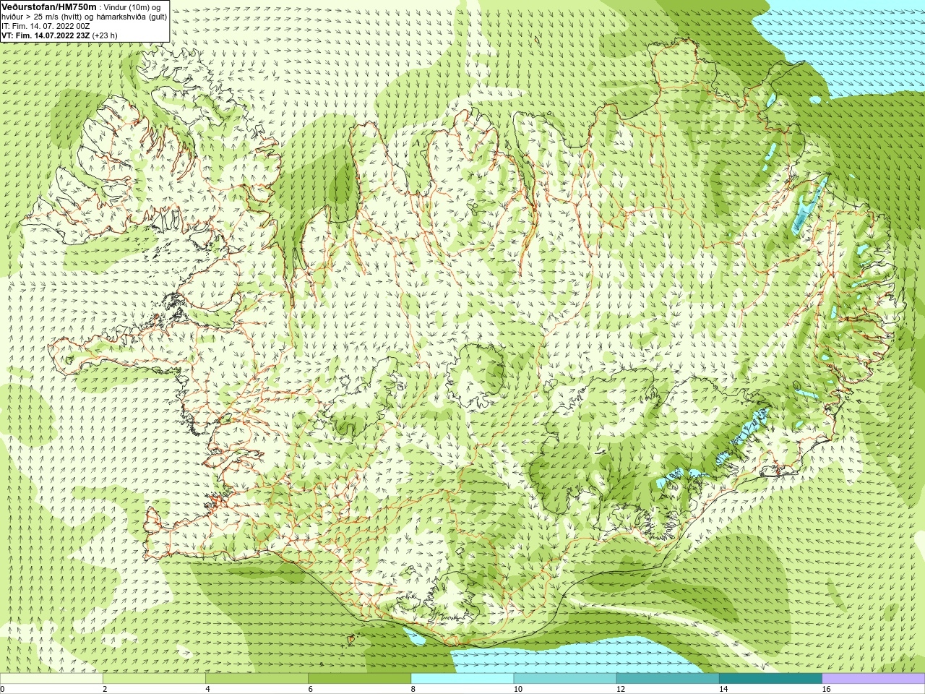925x694 pixels.
Task: Select the 8–10 m/s light cyan scale swatch
Action: (462, 678)
